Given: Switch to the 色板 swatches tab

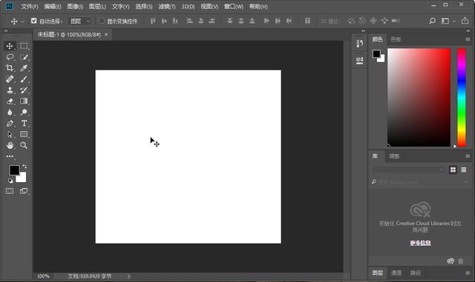Looking at the screenshot, I should click(396, 39).
